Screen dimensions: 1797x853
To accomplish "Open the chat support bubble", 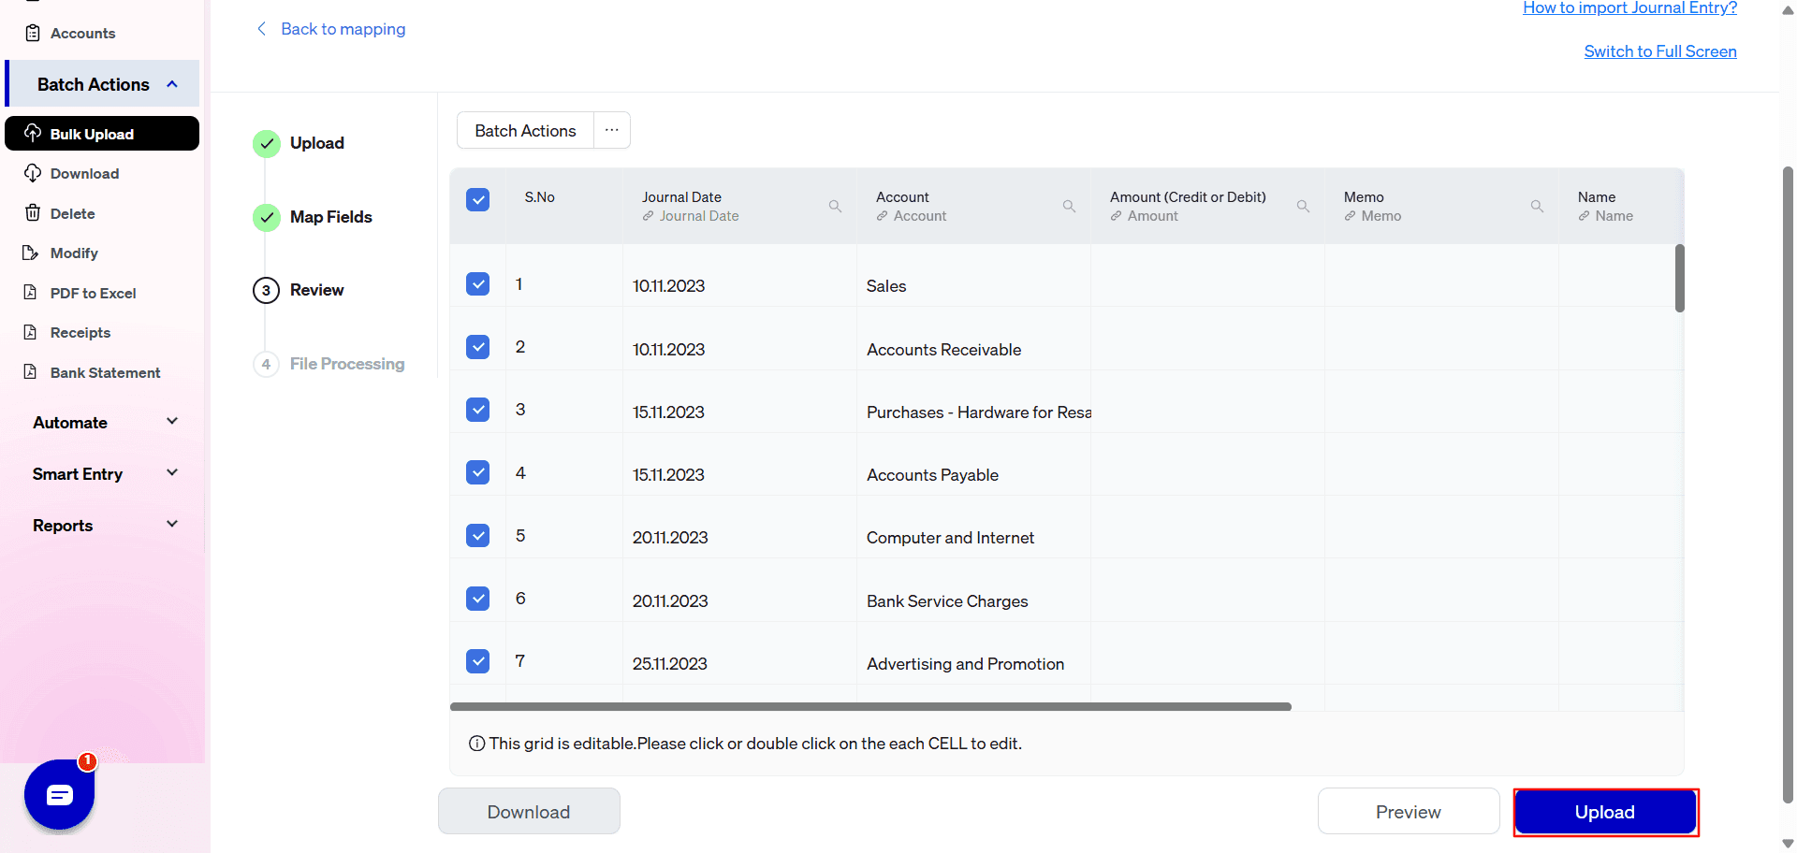I will tap(59, 795).
